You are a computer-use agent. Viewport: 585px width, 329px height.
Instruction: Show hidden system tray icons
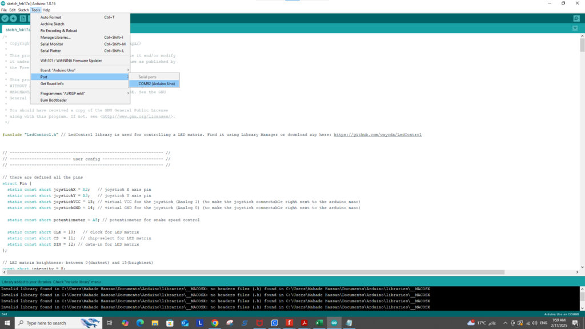click(x=506, y=323)
